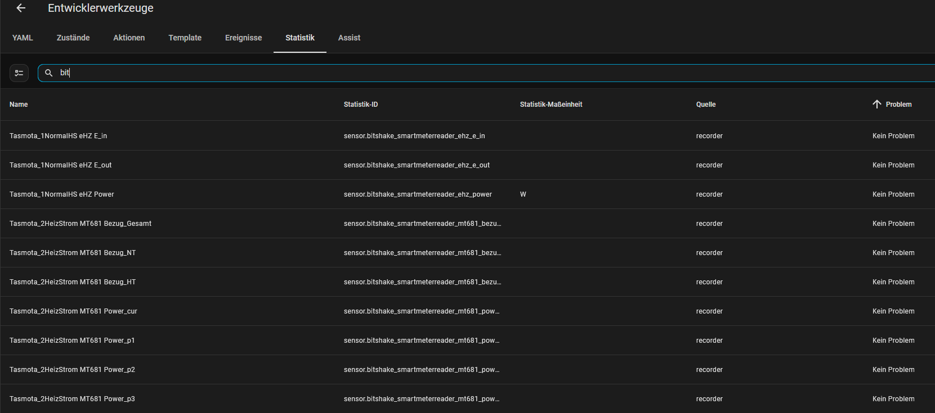
Task: Go to the Assist tab
Action: pos(349,38)
